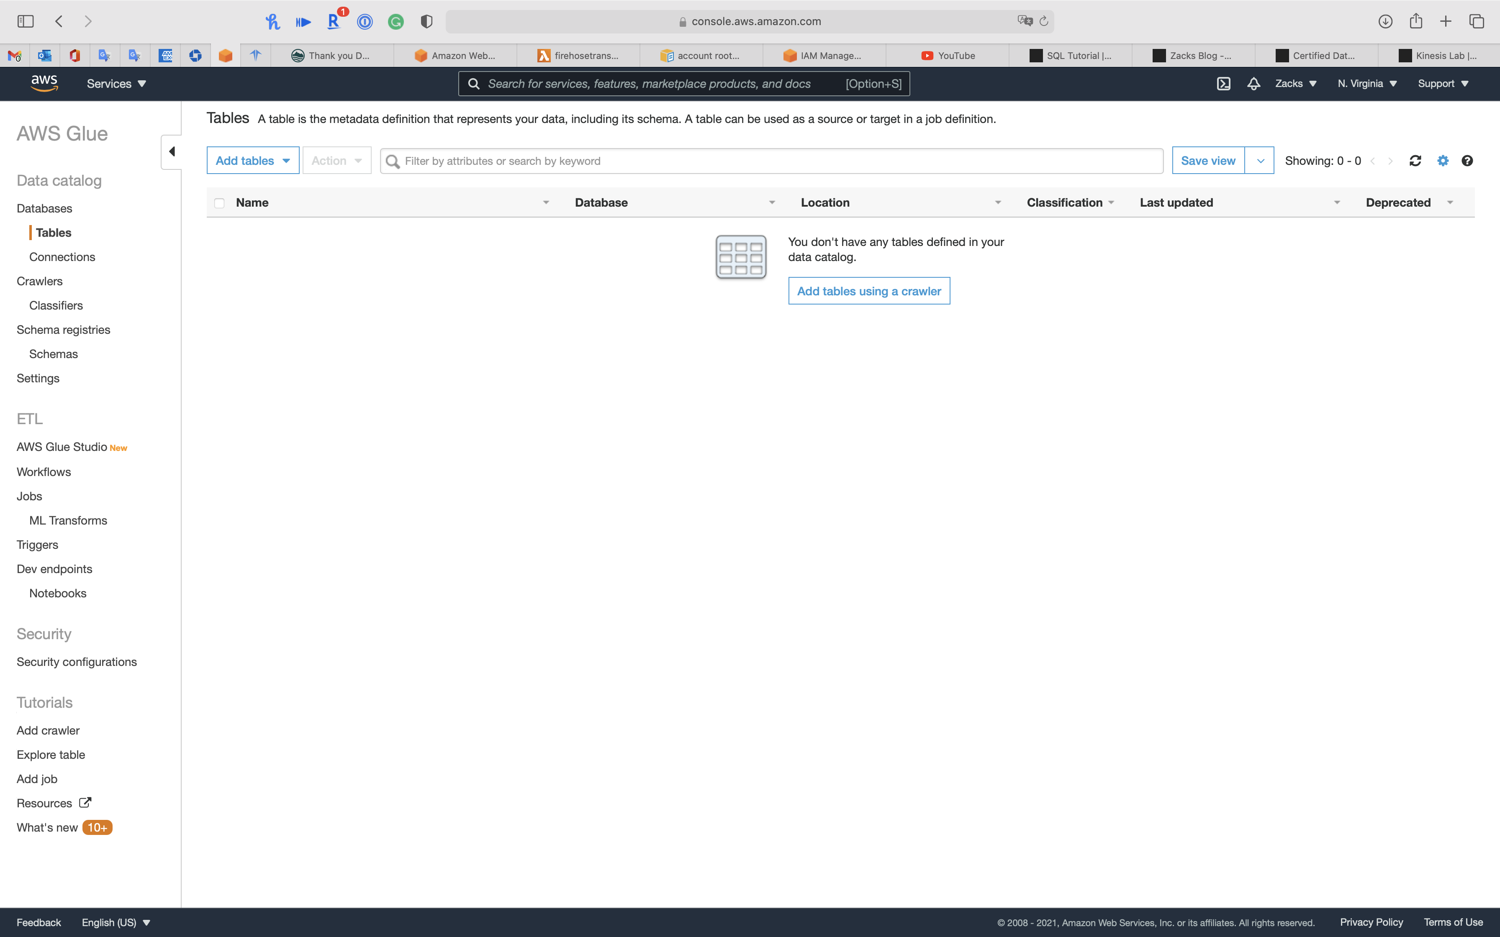The width and height of the screenshot is (1500, 937).
Task: Click the filter by attributes search field
Action: (771, 161)
